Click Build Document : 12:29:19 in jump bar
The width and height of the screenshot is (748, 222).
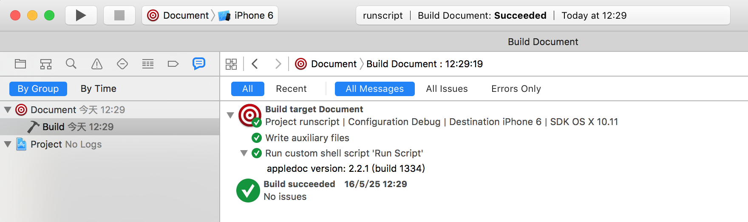click(x=425, y=64)
